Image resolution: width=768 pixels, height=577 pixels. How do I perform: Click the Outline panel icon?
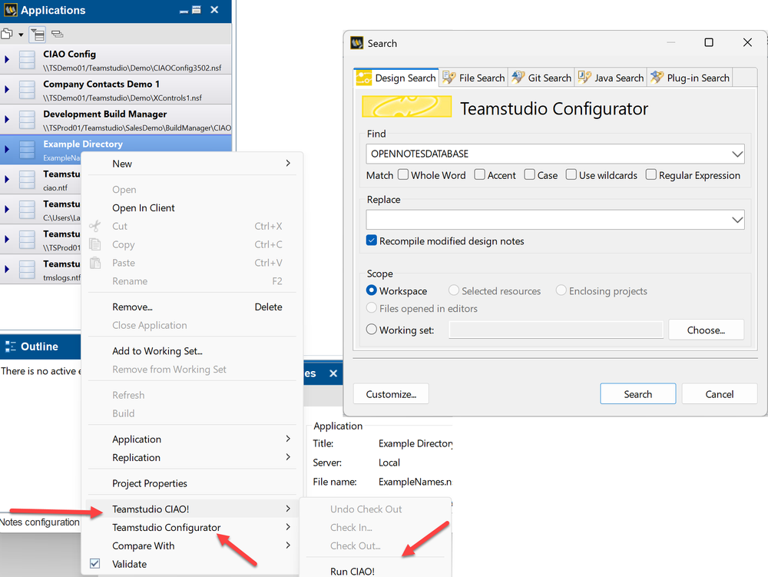pyautogui.click(x=10, y=347)
